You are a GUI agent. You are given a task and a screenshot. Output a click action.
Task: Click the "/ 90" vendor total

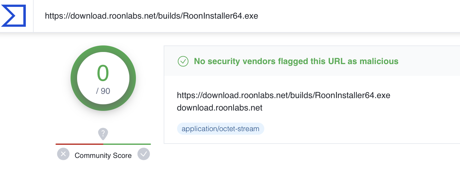coord(103,91)
